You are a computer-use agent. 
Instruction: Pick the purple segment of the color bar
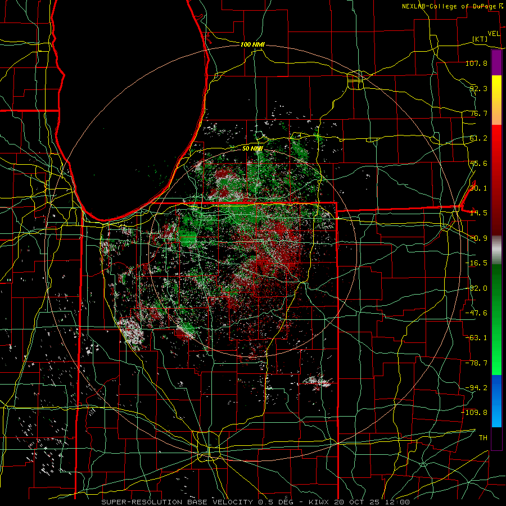click(496, 63)
